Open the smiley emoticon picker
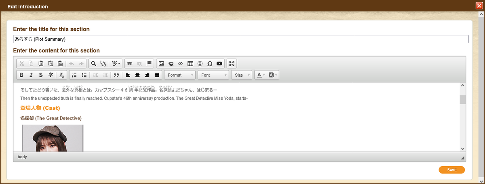Viewport: 485px width, 184px height. click(200, 63)
